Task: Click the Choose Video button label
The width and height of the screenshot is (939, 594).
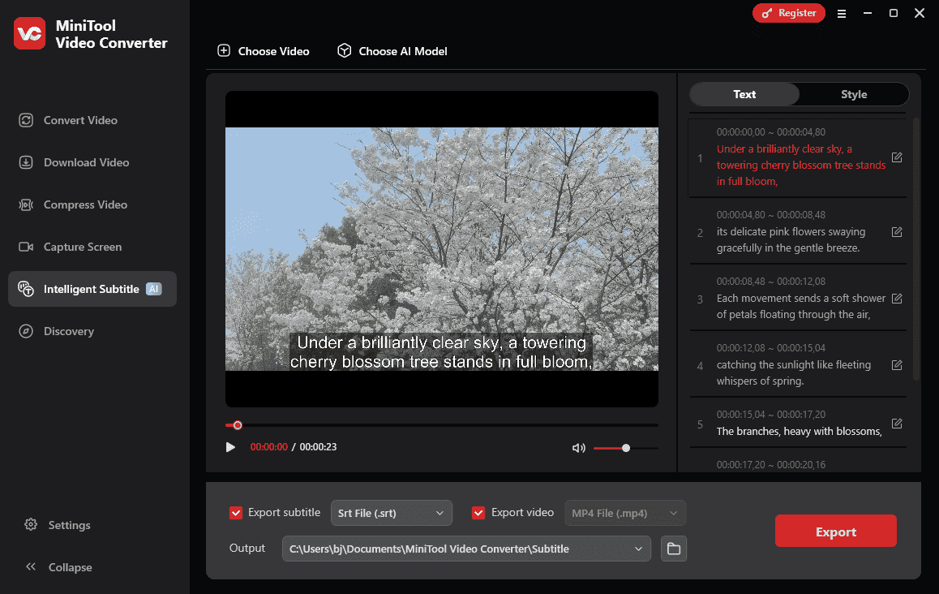Action: 274,52
